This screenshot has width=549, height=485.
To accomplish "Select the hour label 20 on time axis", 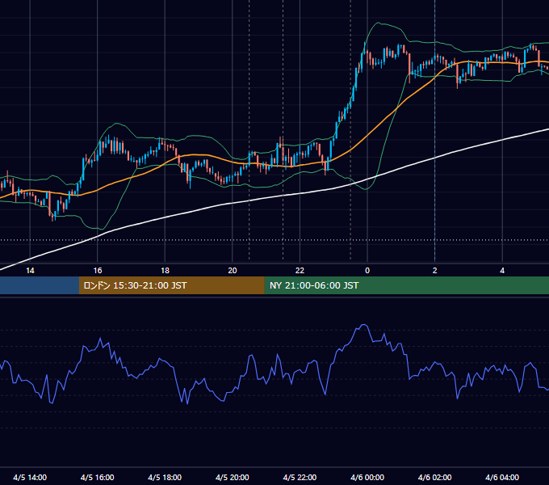I will (x=233, y=271).
